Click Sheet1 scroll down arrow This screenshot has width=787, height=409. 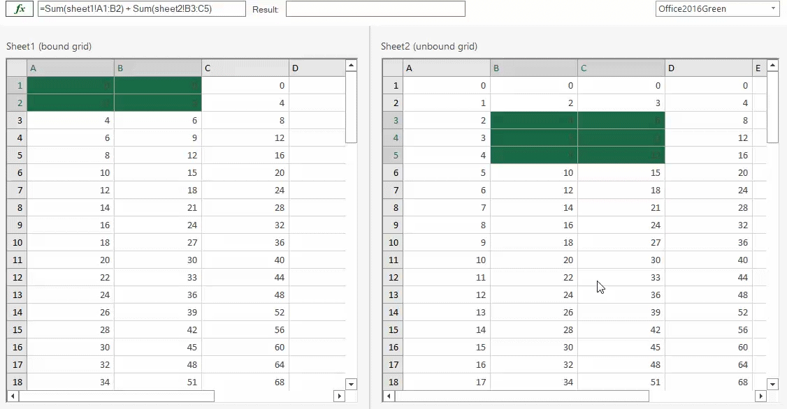point(352,385)
